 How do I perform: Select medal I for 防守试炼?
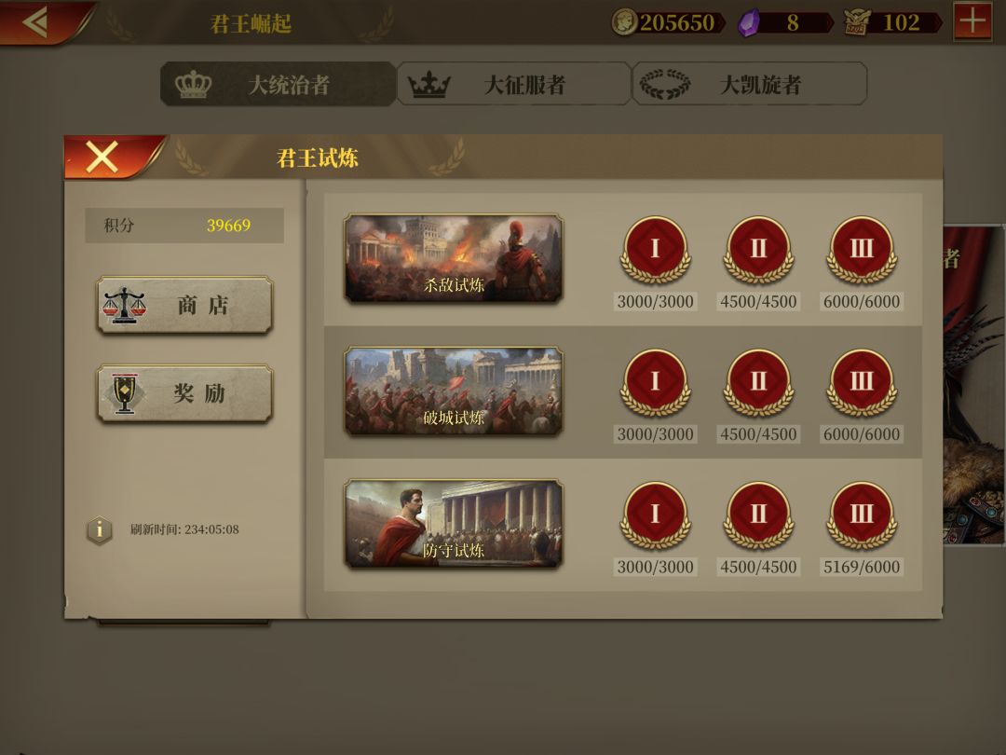point(655,516)
